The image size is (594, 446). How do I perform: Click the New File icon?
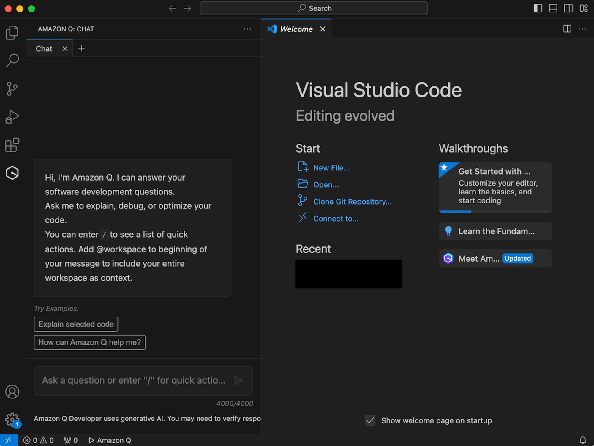(303, 167)
